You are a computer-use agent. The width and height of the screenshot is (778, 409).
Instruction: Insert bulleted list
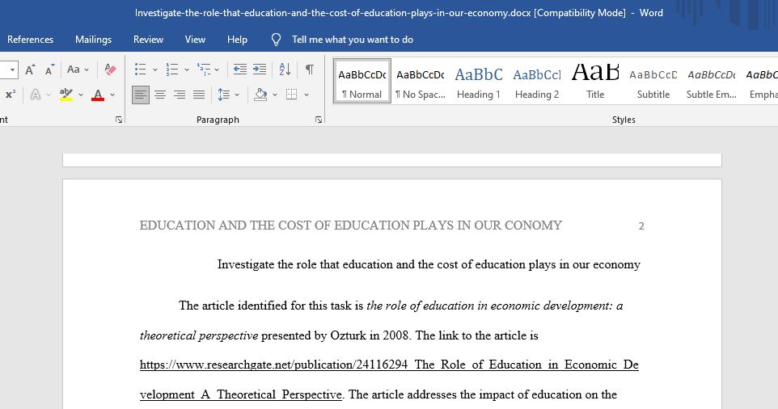point(141,70)
